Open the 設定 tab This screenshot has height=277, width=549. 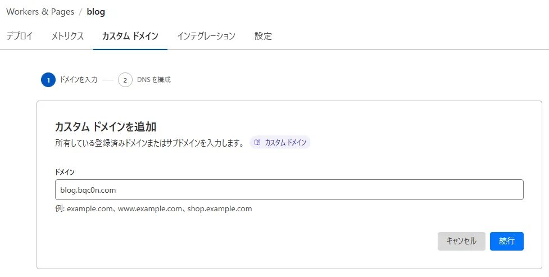pos(263,36)
